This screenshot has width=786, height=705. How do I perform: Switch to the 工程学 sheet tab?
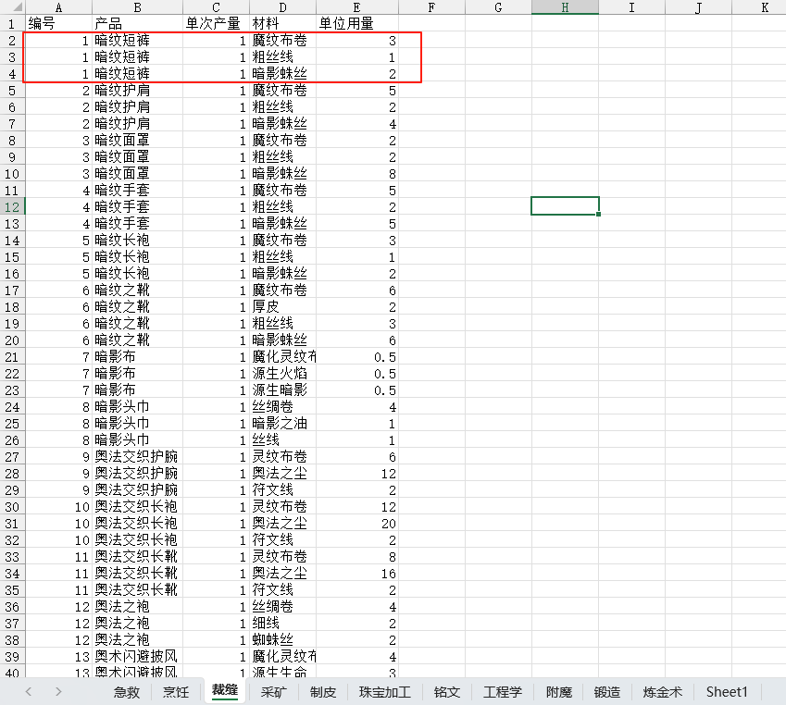503,692
